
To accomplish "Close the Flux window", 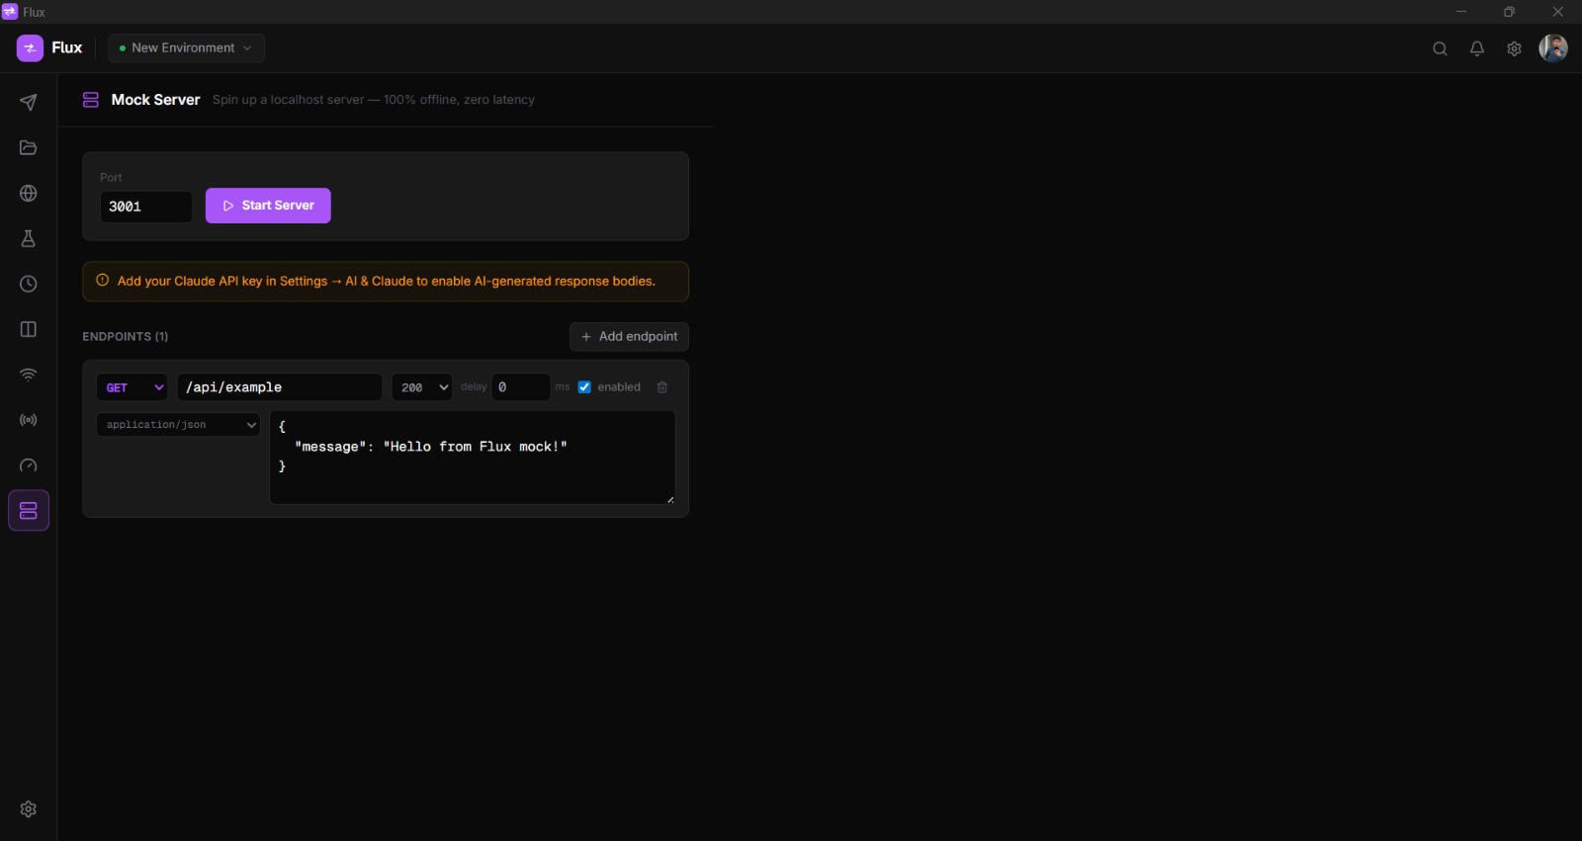I will click(1558, 12).
